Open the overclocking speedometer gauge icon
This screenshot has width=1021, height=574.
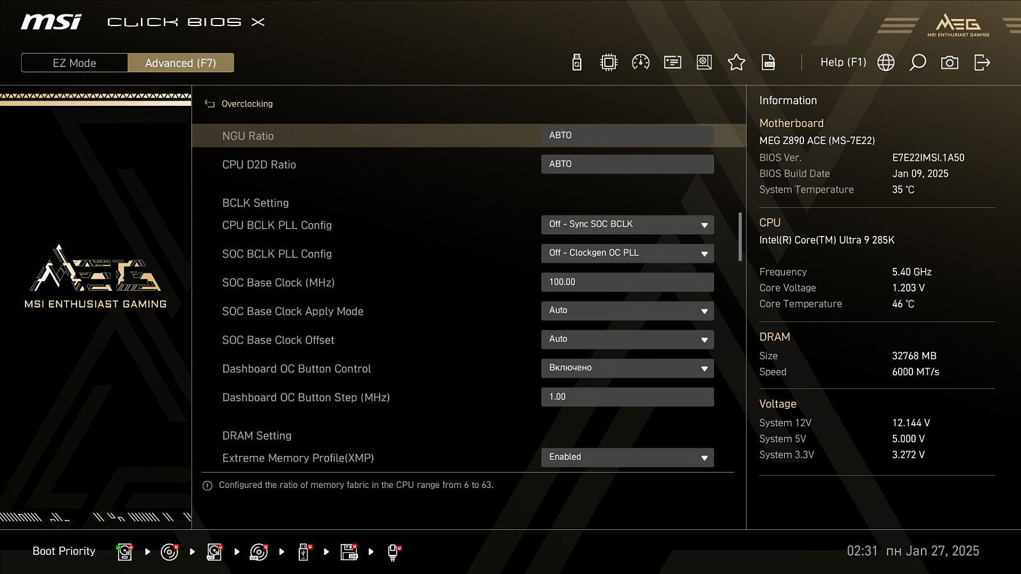641,63
